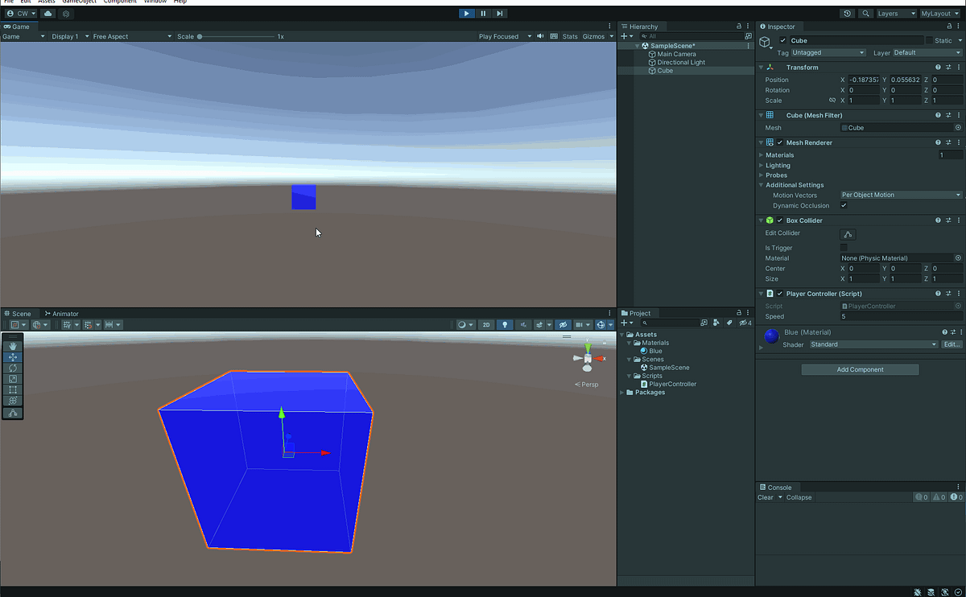Select the Move tool in the Scene toolbar
Screen dimensions: 966x597
click(x=13, y=357)
